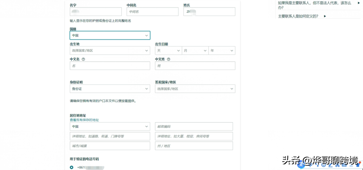363x170 pixels.
Task: Open help tooltip next to 中文姓 label
Action: click(x=168, y=59)
